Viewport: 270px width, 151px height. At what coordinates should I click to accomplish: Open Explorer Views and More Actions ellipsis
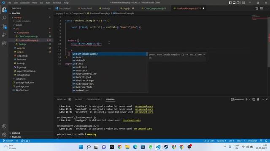(x=49, y=8)
